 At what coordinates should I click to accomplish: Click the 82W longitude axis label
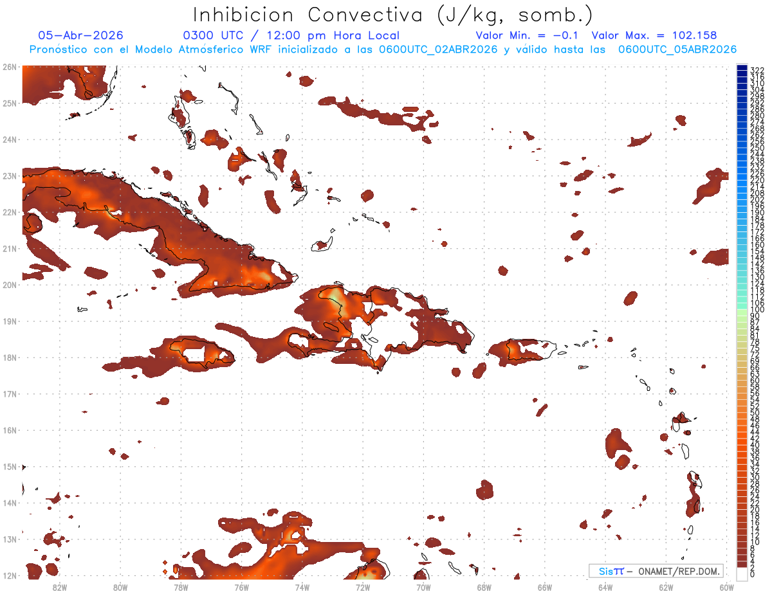(60, 586)
